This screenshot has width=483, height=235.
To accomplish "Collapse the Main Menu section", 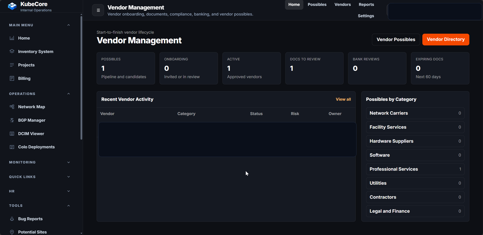I will click(x=69, y=25).
